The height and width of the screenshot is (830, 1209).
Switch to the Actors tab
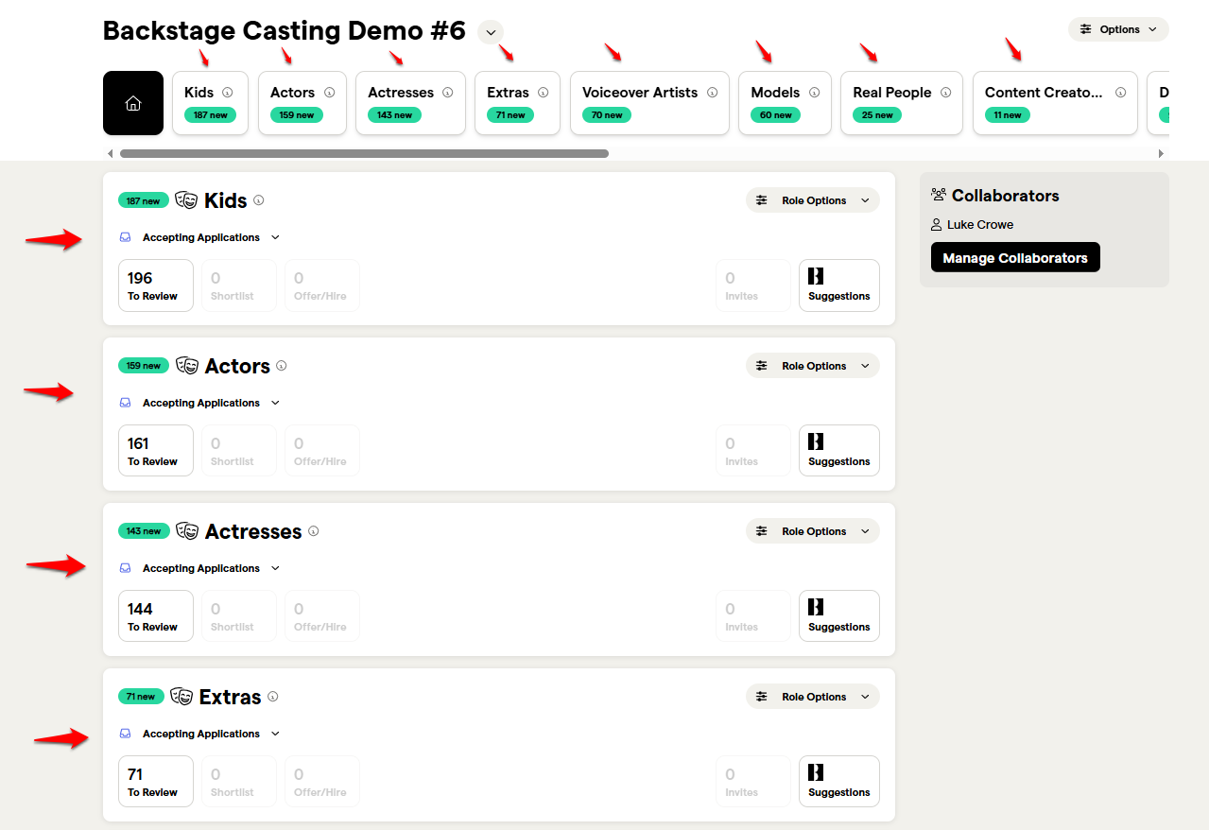click(x=302, y=103)
